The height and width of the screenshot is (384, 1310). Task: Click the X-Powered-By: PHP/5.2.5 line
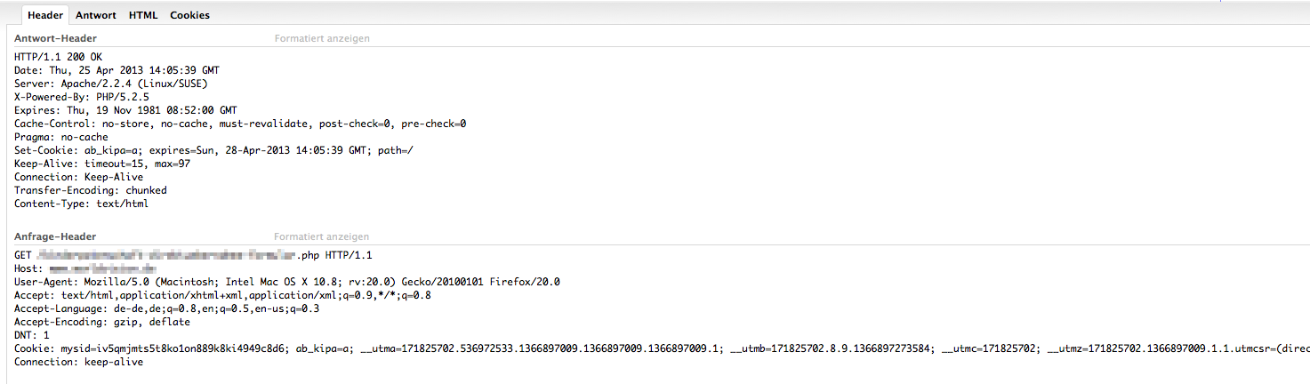pos(81,97)
